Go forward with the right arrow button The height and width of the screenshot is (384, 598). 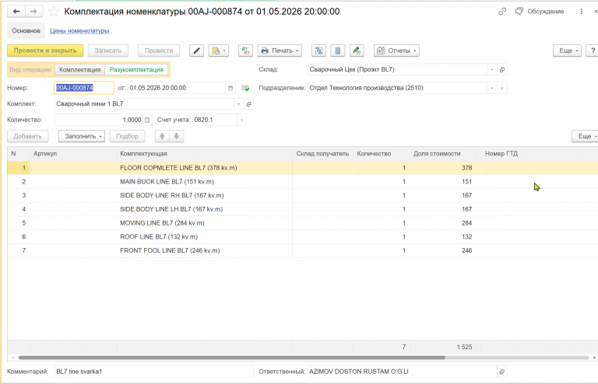[33, 12]
